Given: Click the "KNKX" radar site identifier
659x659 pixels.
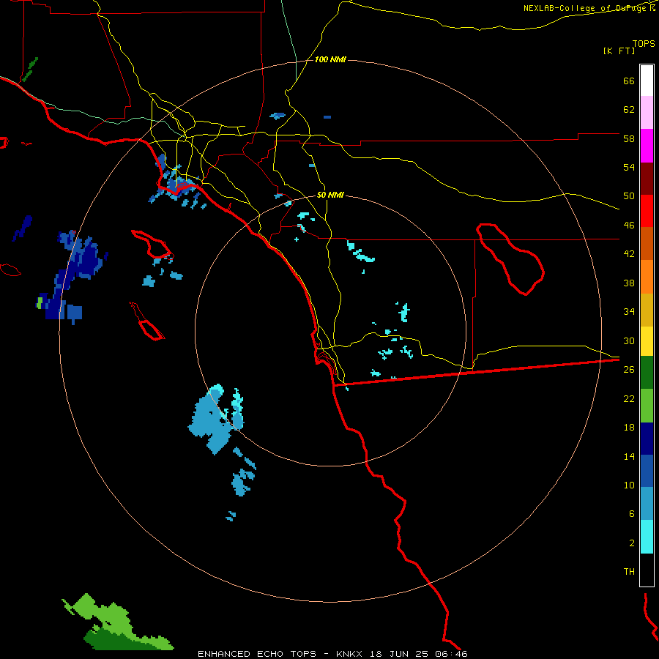Looking at the screenshot, I should tap(351, 654).
